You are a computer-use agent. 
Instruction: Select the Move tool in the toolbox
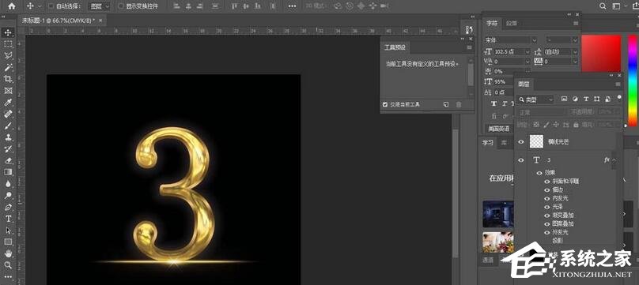tap(8, 32)
